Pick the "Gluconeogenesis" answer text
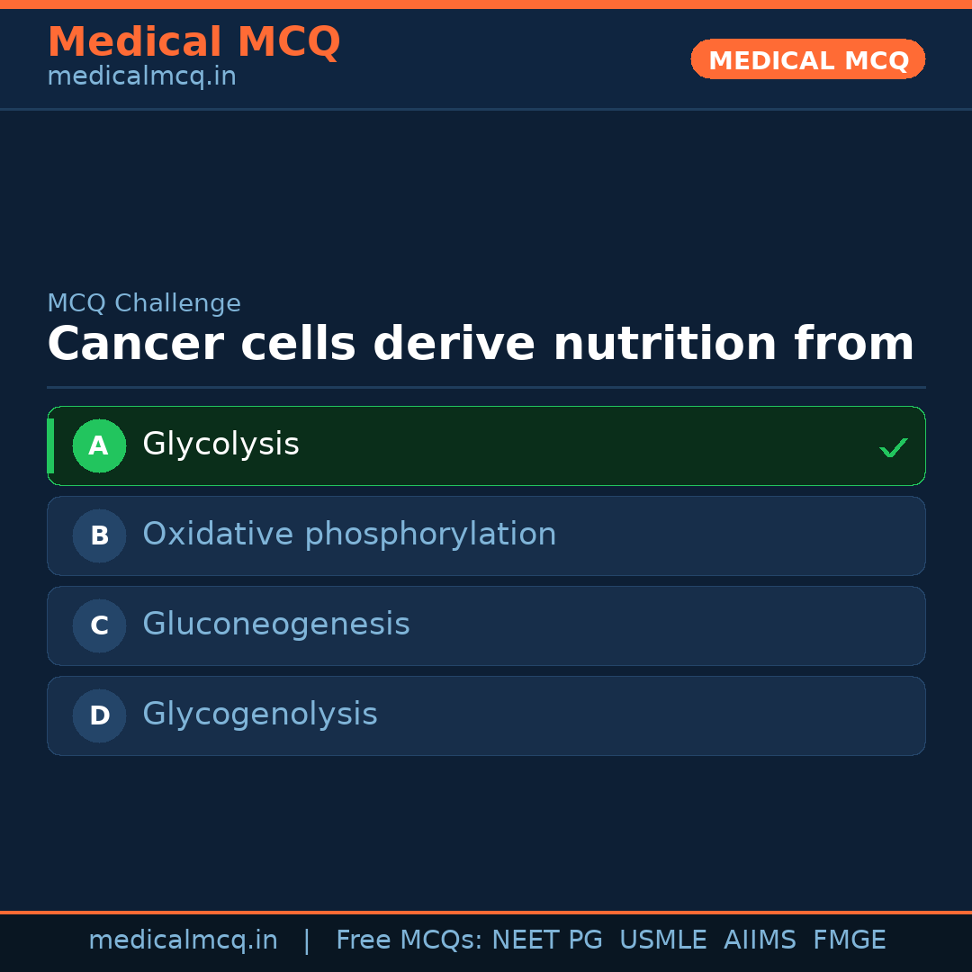This screenshot has height=972, width=972. 275,625
